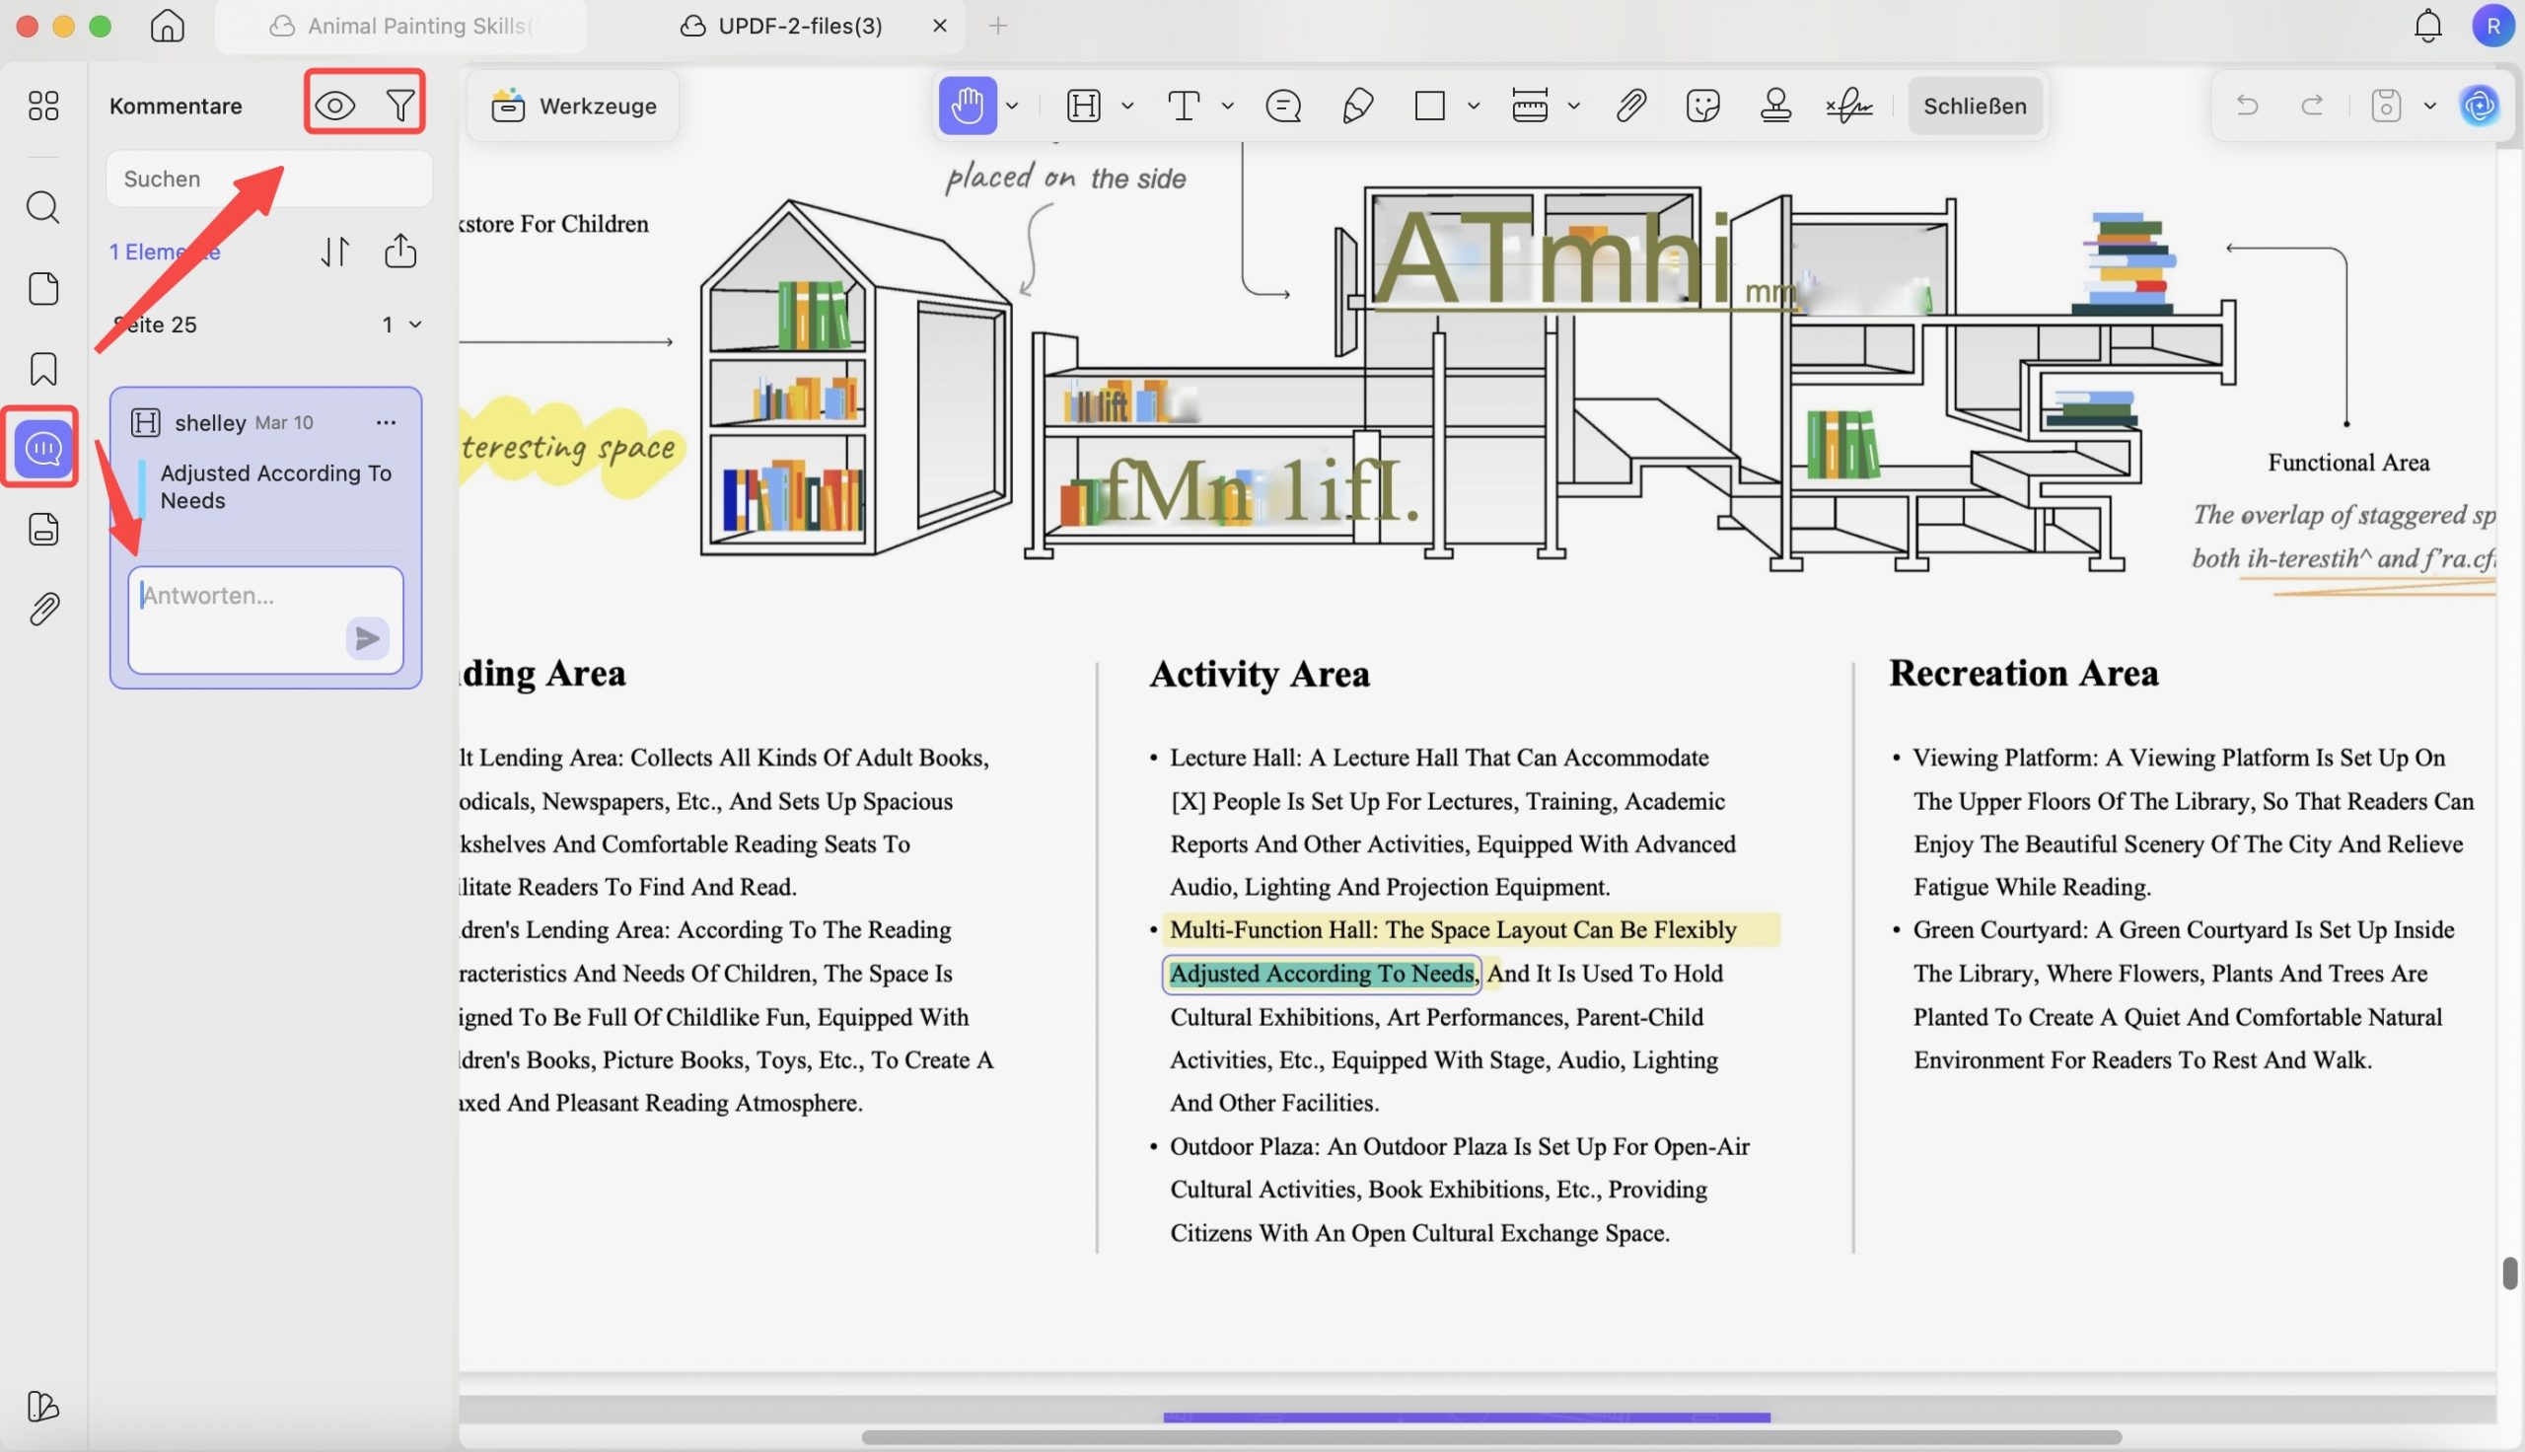Collapse the Seite 25 comment group
This screenshot has height=1452, width=2525.
click(414, 325)
